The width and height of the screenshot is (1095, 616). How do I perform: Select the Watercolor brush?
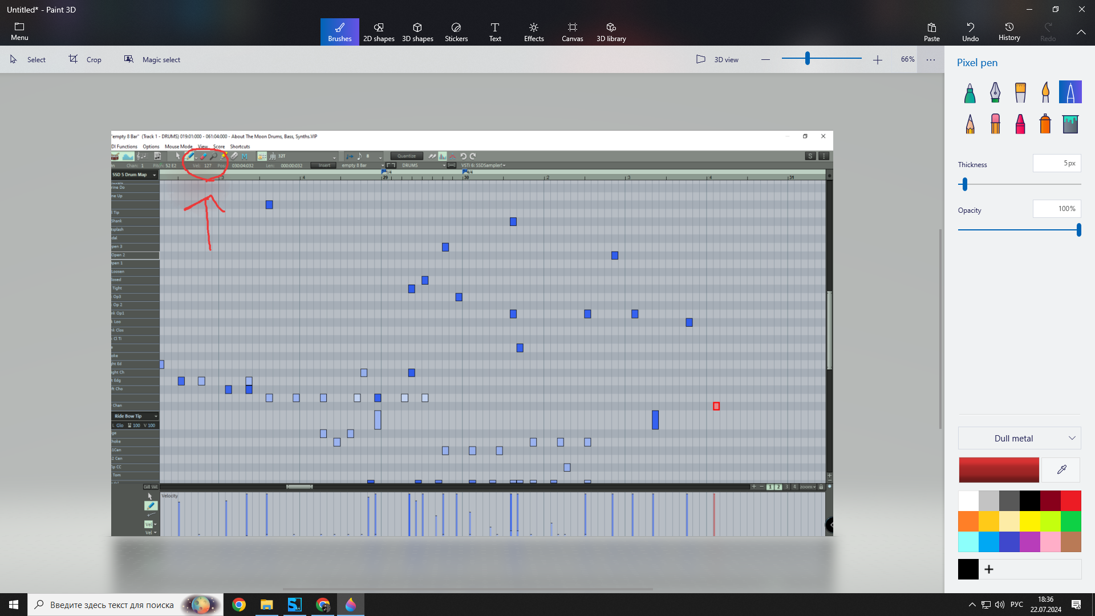[1045, 92]
